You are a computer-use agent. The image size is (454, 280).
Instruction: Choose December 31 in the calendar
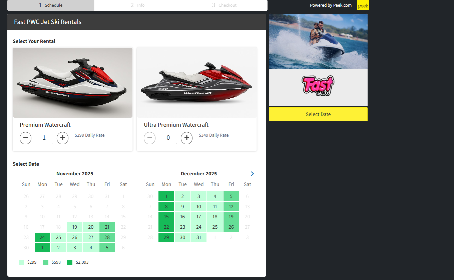[199, 237]
